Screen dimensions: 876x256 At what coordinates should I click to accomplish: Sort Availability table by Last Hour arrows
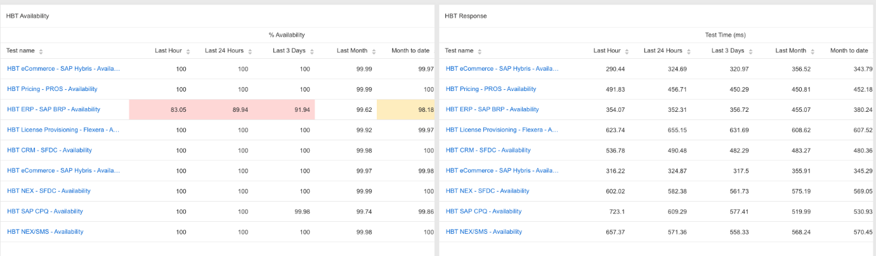pos(188,51)
